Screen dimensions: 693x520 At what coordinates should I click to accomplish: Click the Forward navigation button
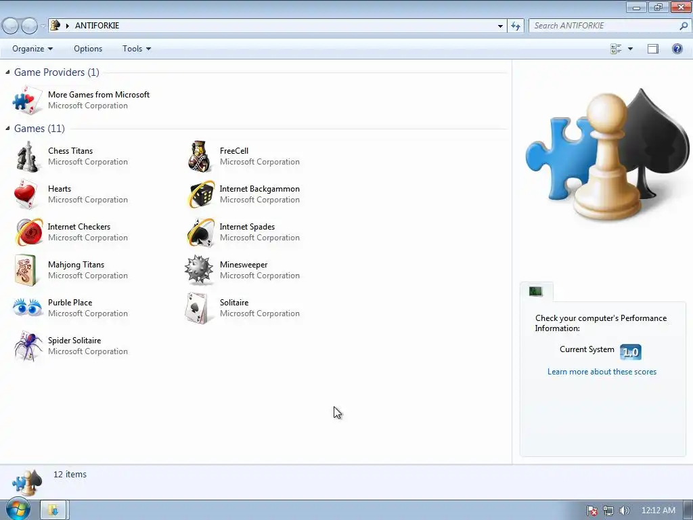[29, 26]
